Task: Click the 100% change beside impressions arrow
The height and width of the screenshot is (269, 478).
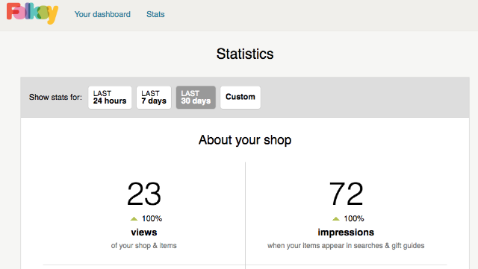Action: point(354,218)
